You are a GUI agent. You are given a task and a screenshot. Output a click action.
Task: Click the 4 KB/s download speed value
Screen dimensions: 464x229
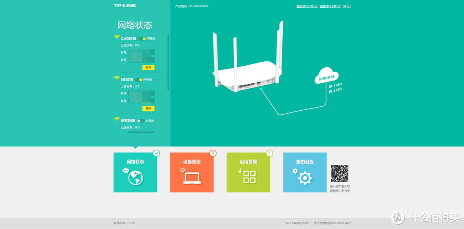click(338, 90)
